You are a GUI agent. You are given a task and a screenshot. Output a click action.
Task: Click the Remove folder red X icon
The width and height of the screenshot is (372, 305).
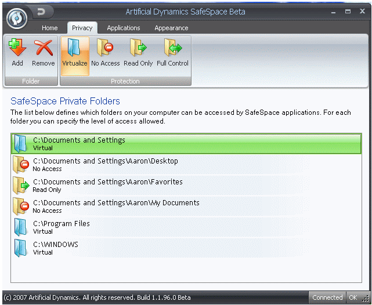(x=44, y=48)
